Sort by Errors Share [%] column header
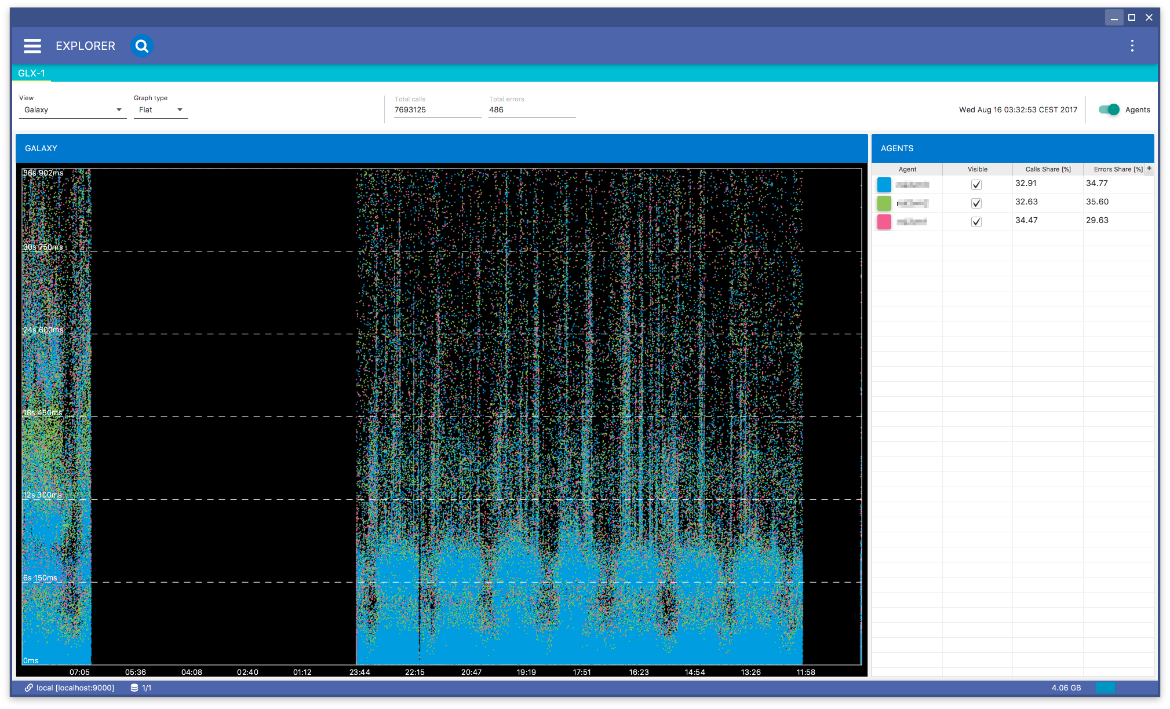 (x=1118, y=169)
